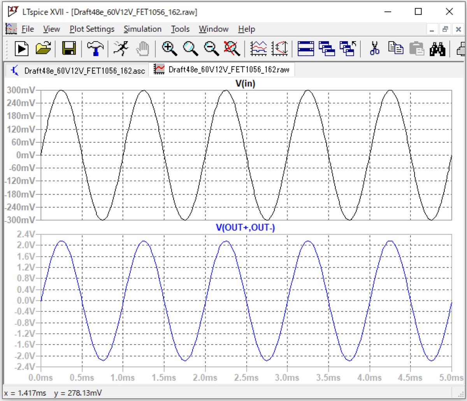Click the Tile windows icon
The width and height of the screenshot is (467, 401).
click(306, 48)
